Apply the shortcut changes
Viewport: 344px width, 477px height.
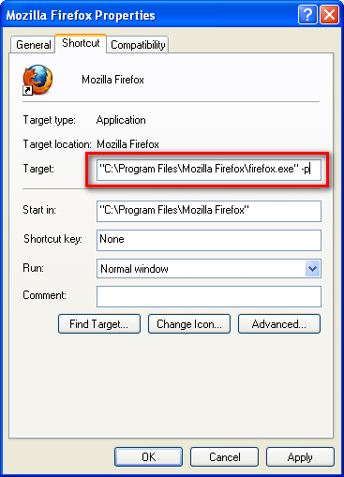point(300,457)
